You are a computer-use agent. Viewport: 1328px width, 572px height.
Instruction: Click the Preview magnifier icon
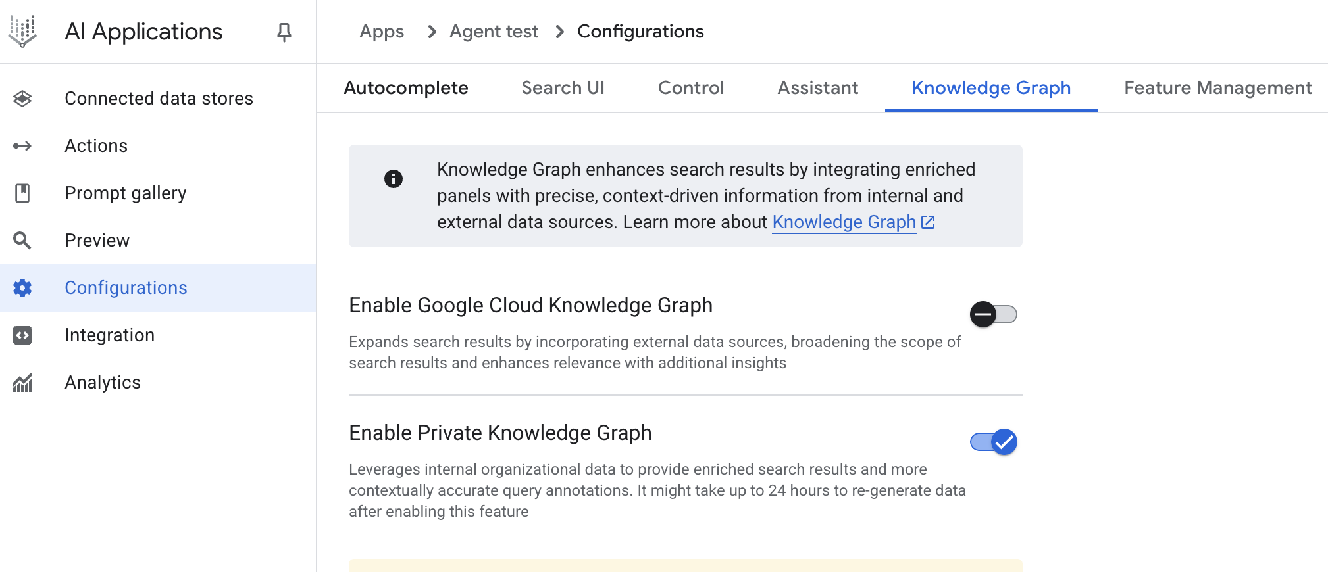pyautogui.click(x=22, y=241)
